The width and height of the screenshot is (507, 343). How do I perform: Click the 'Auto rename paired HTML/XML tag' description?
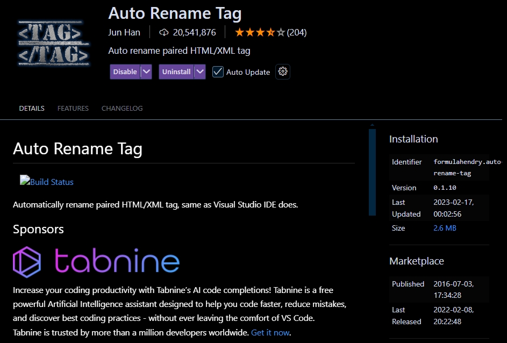coord(179,51)
